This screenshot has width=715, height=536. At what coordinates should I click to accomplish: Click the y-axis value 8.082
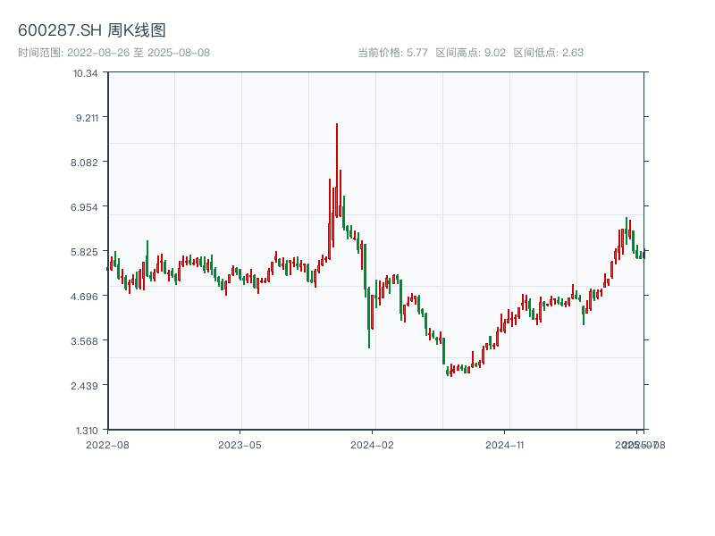[84, 163]
